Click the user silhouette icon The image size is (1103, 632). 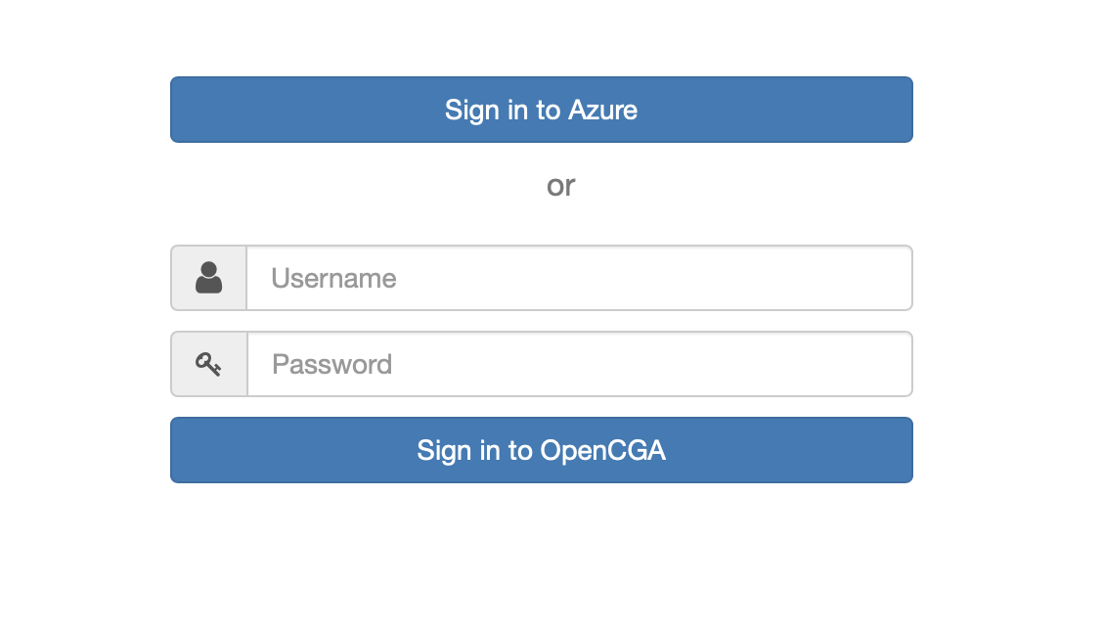point(208,278)
